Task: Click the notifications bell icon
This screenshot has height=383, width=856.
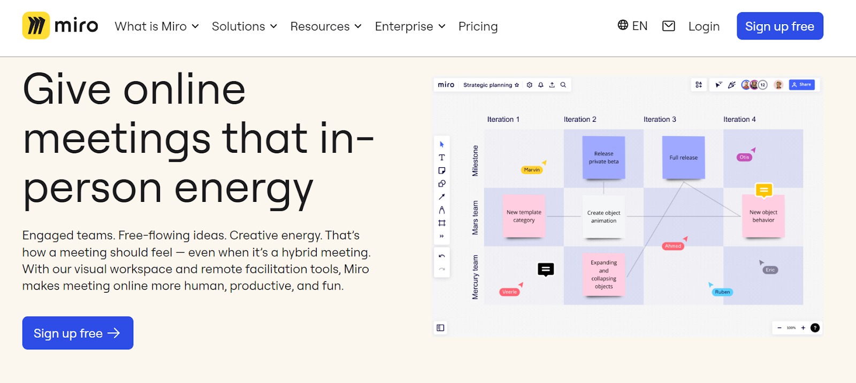Action: pos(541,85)
